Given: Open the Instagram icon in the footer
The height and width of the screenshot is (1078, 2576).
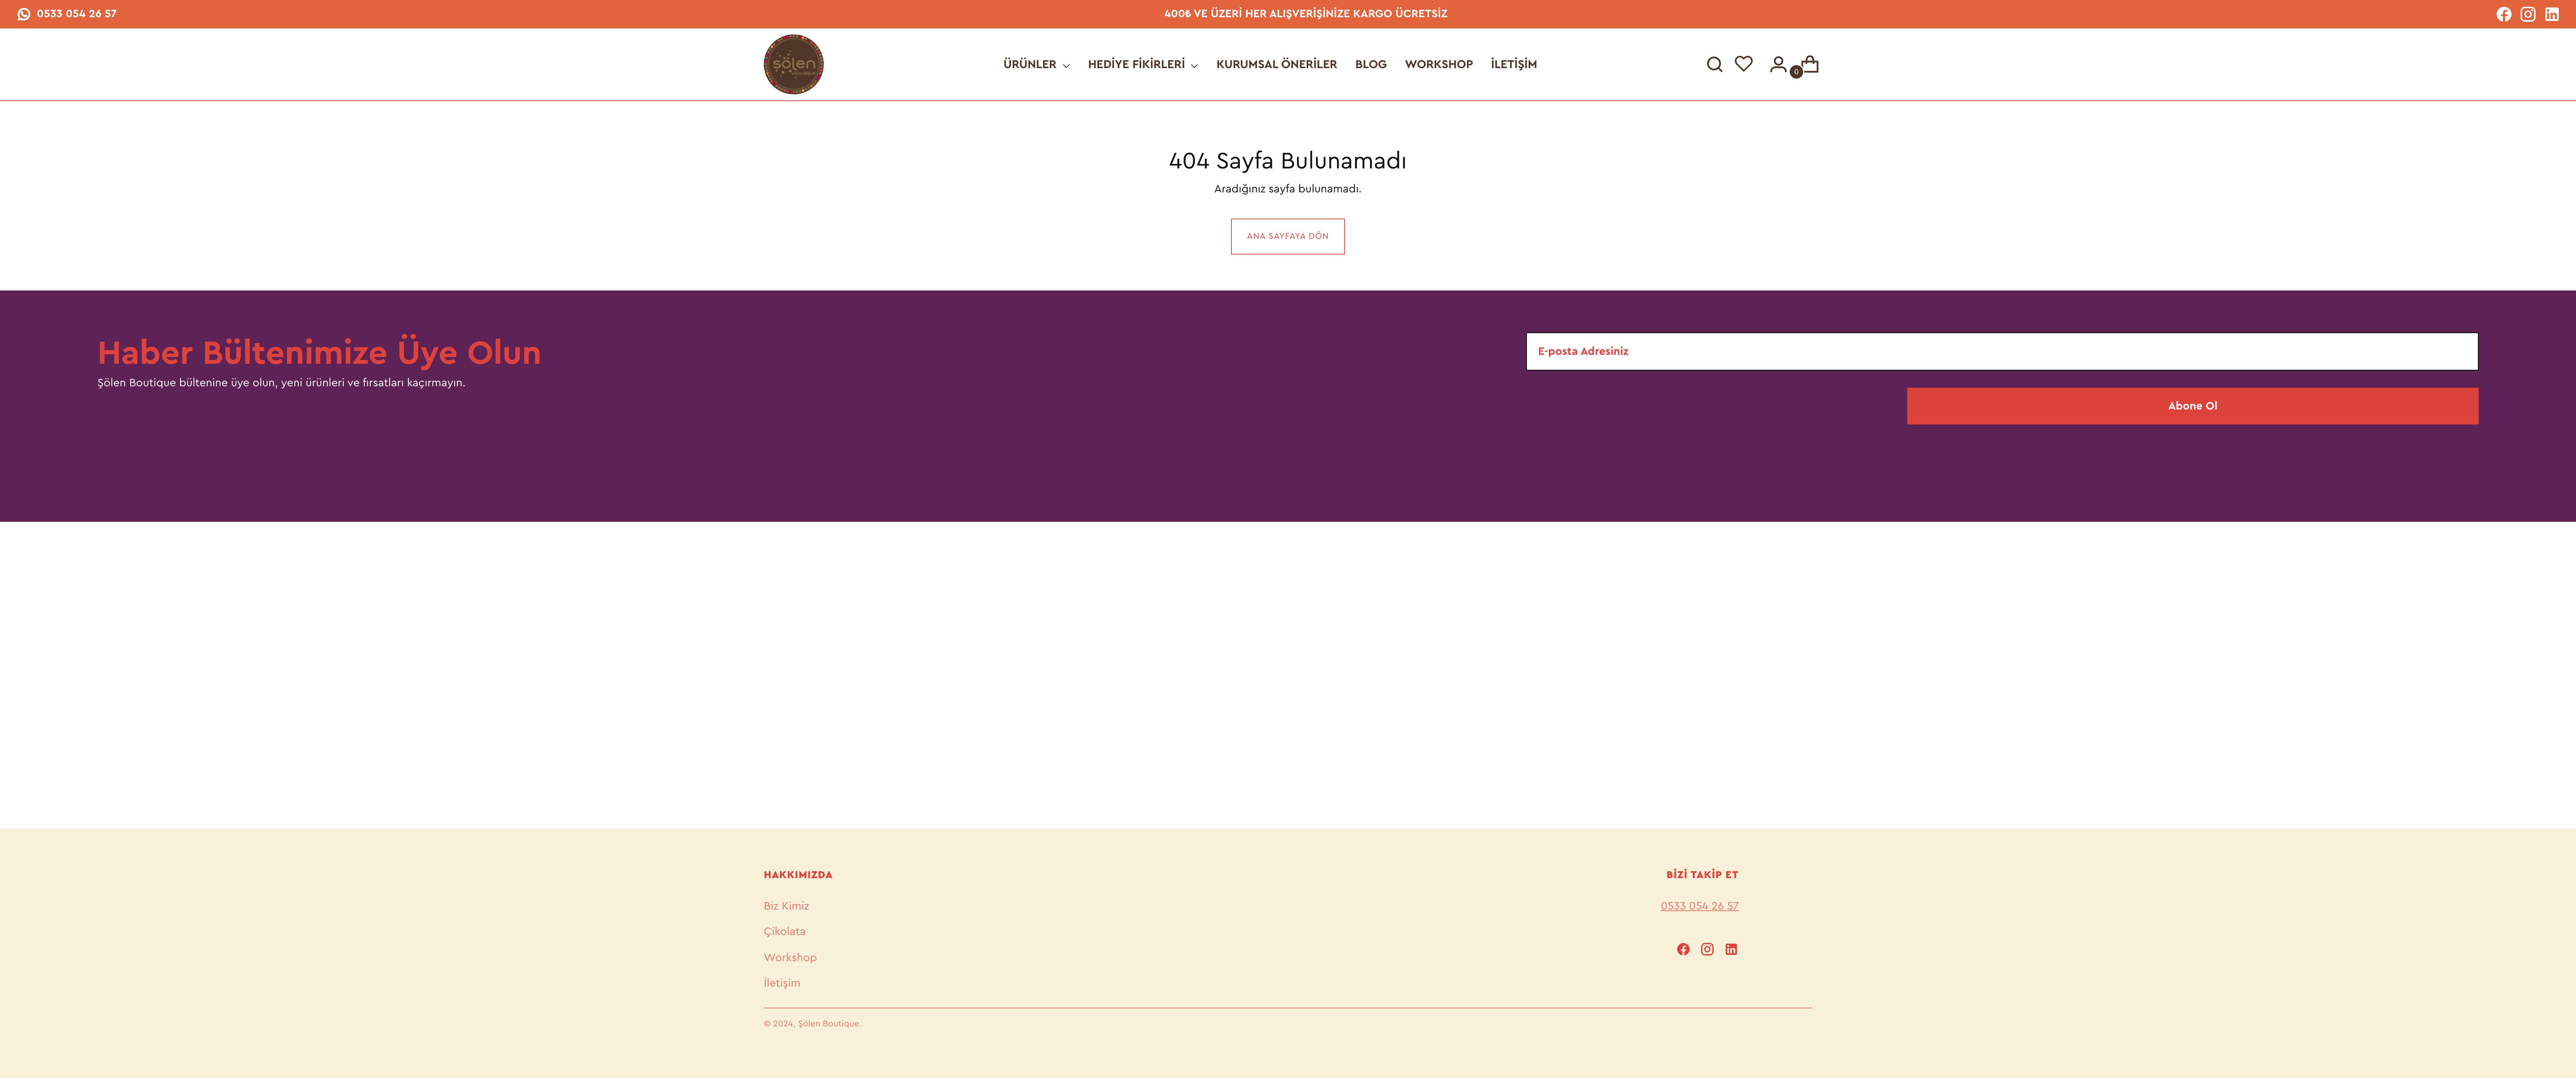Looking at the screenshot, I should (x=1707, y=949).
